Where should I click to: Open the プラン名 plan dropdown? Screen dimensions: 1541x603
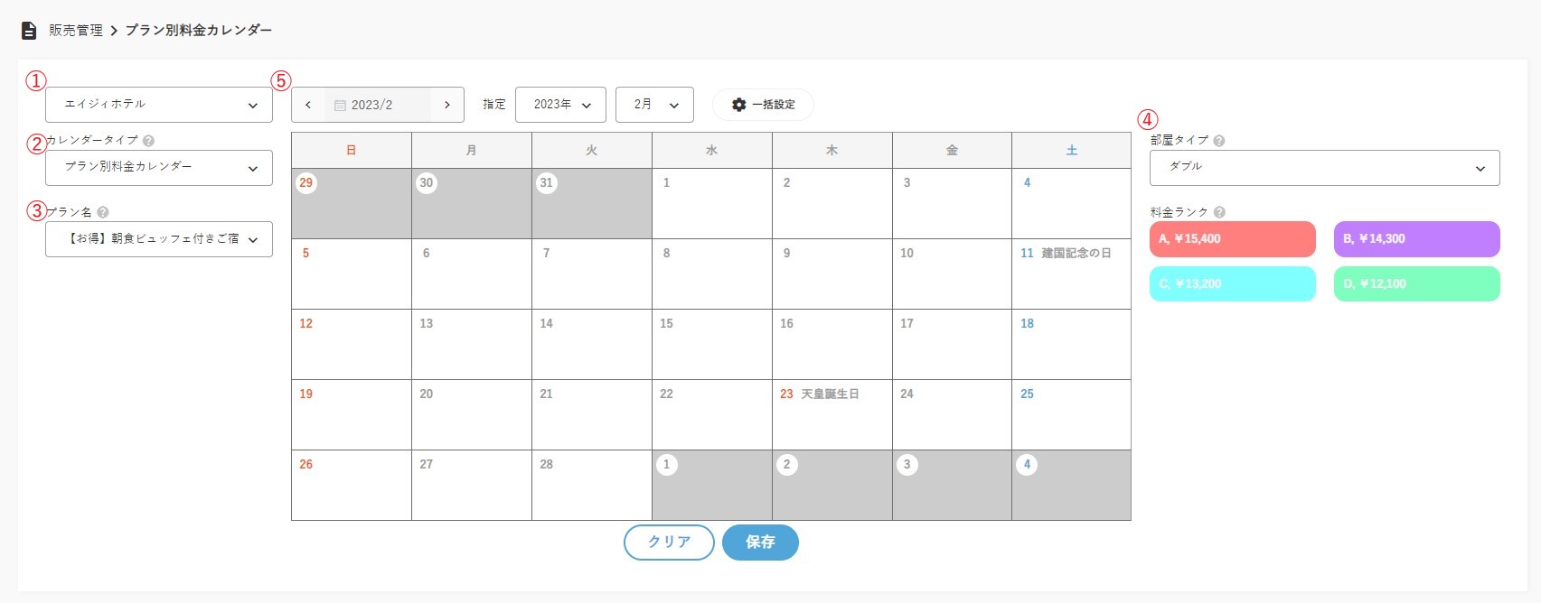point(159,239)
